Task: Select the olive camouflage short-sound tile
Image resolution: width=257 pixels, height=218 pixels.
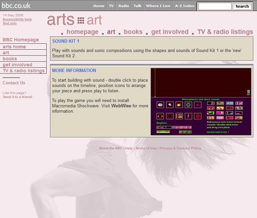Action: click(220, 103)
